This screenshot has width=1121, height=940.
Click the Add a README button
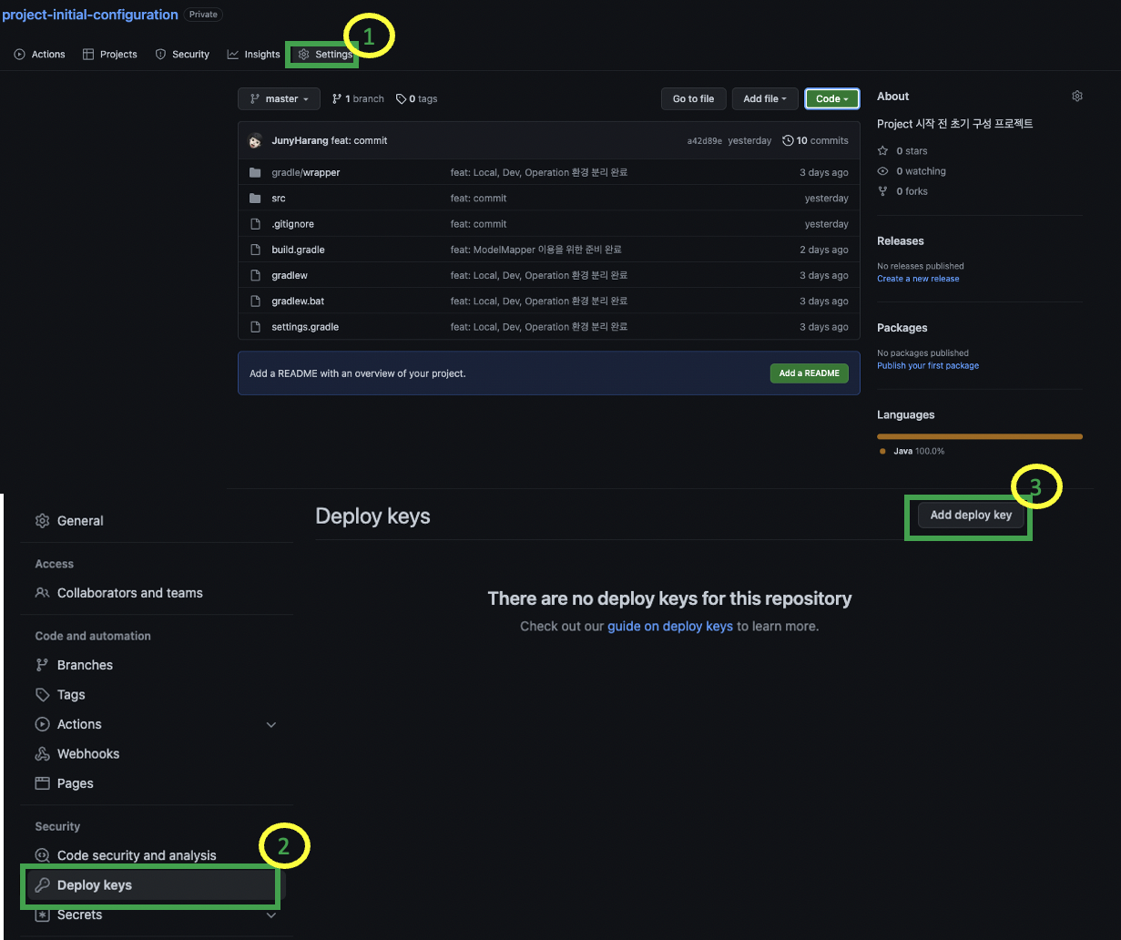click(810, 373)
